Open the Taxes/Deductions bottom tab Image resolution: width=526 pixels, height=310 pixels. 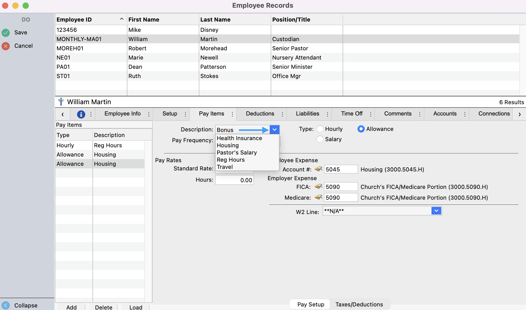[x=359, y=304]
